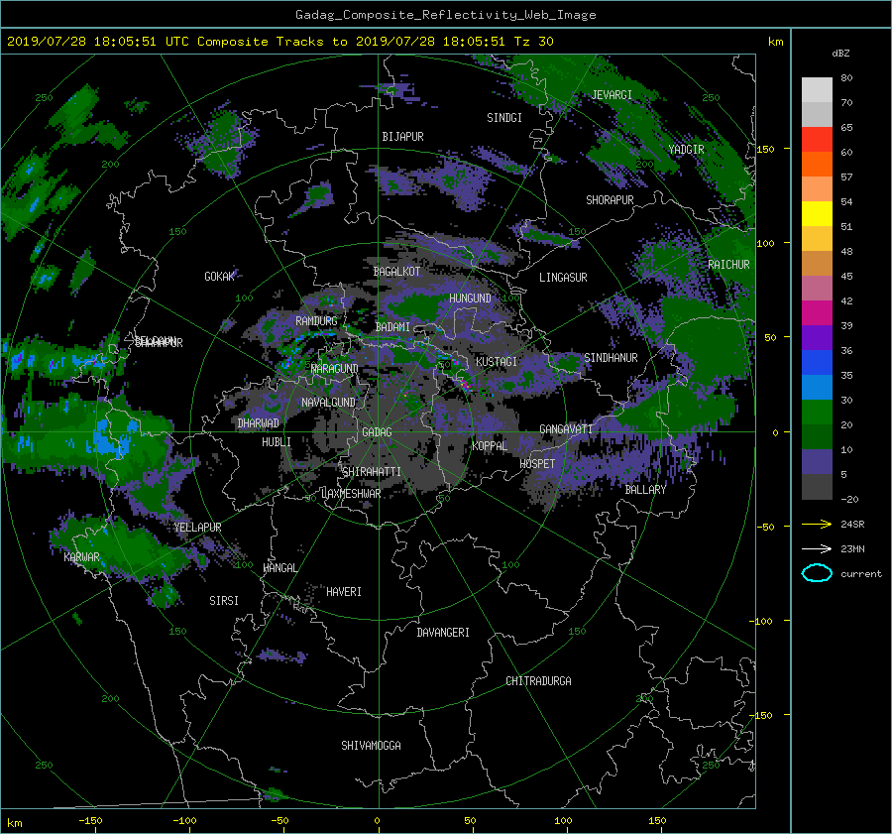Click the YADGIR city label
This screenshot has height=834, width=892.
[x=686, y=149]
